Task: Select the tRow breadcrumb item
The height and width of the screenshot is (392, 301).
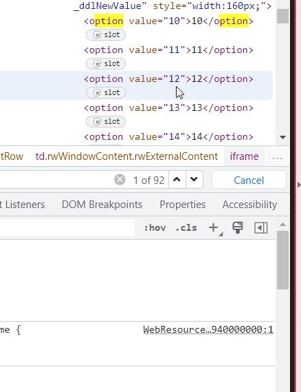Action: [x=12, y=156]
